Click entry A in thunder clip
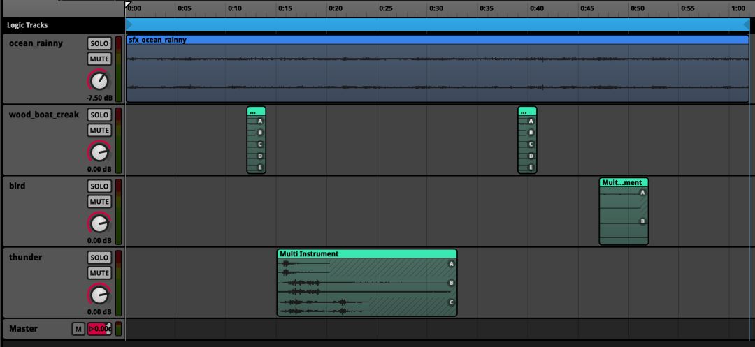This screenshot has height=347, width=755. coord(451,264)
